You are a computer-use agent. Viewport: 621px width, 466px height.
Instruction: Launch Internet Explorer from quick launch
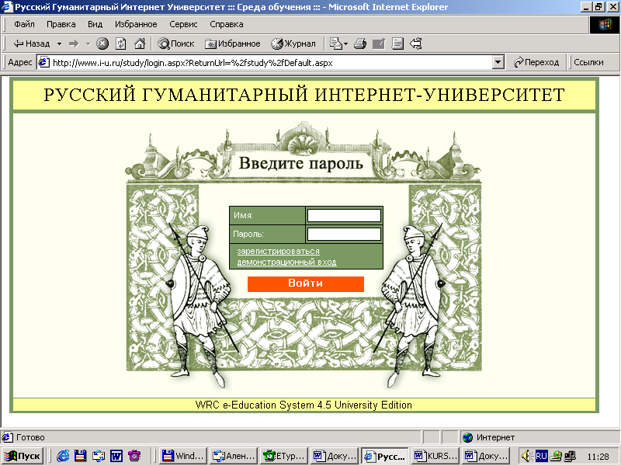[x=63, y=456]
